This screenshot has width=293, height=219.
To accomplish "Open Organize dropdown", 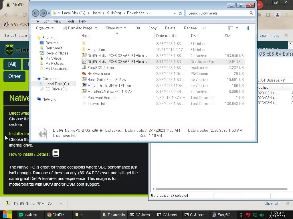I will 45,28.
